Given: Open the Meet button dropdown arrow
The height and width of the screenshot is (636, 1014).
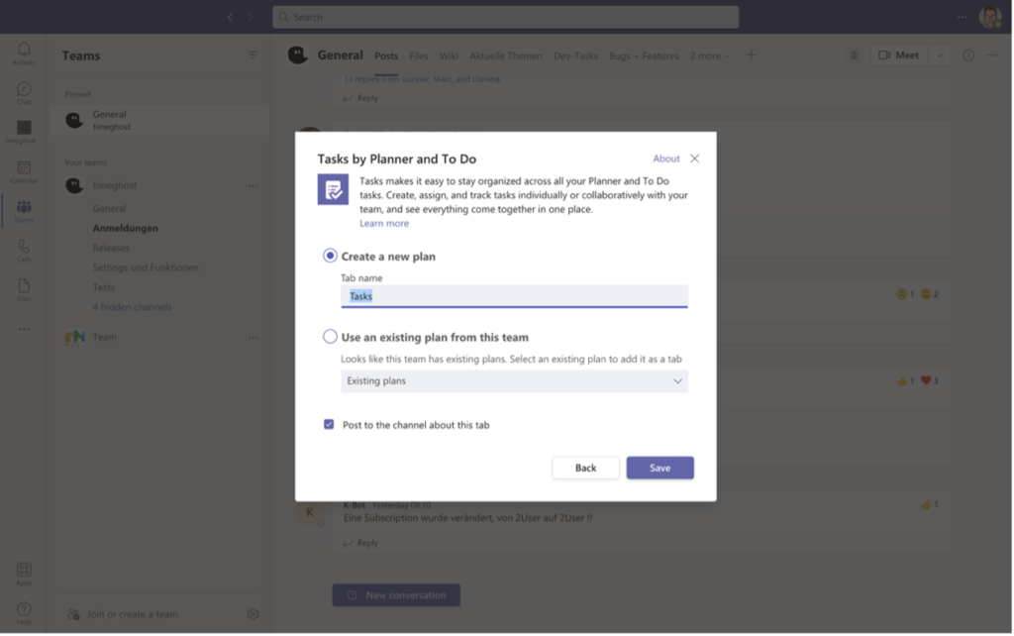Looking at the screenshot, I should [940, 55].
